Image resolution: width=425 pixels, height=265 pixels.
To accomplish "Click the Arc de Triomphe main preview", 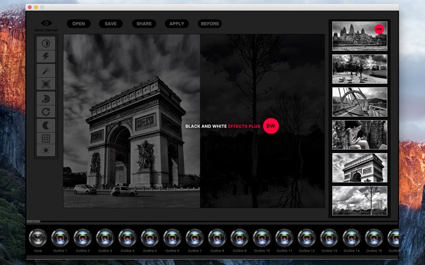I will [132, 121].
